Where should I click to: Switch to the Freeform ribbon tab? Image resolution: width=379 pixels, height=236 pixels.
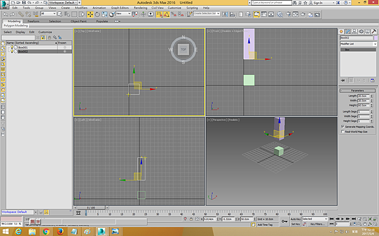(x=33, y=21)
